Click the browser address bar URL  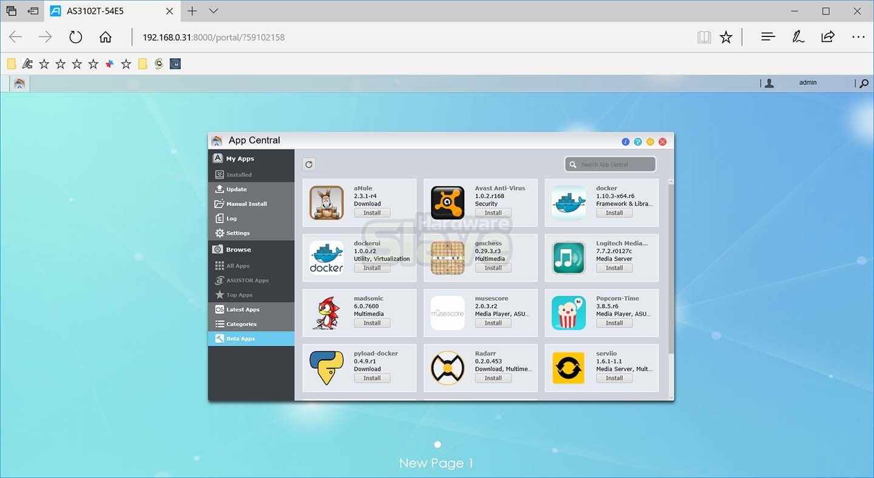point(214,37)
